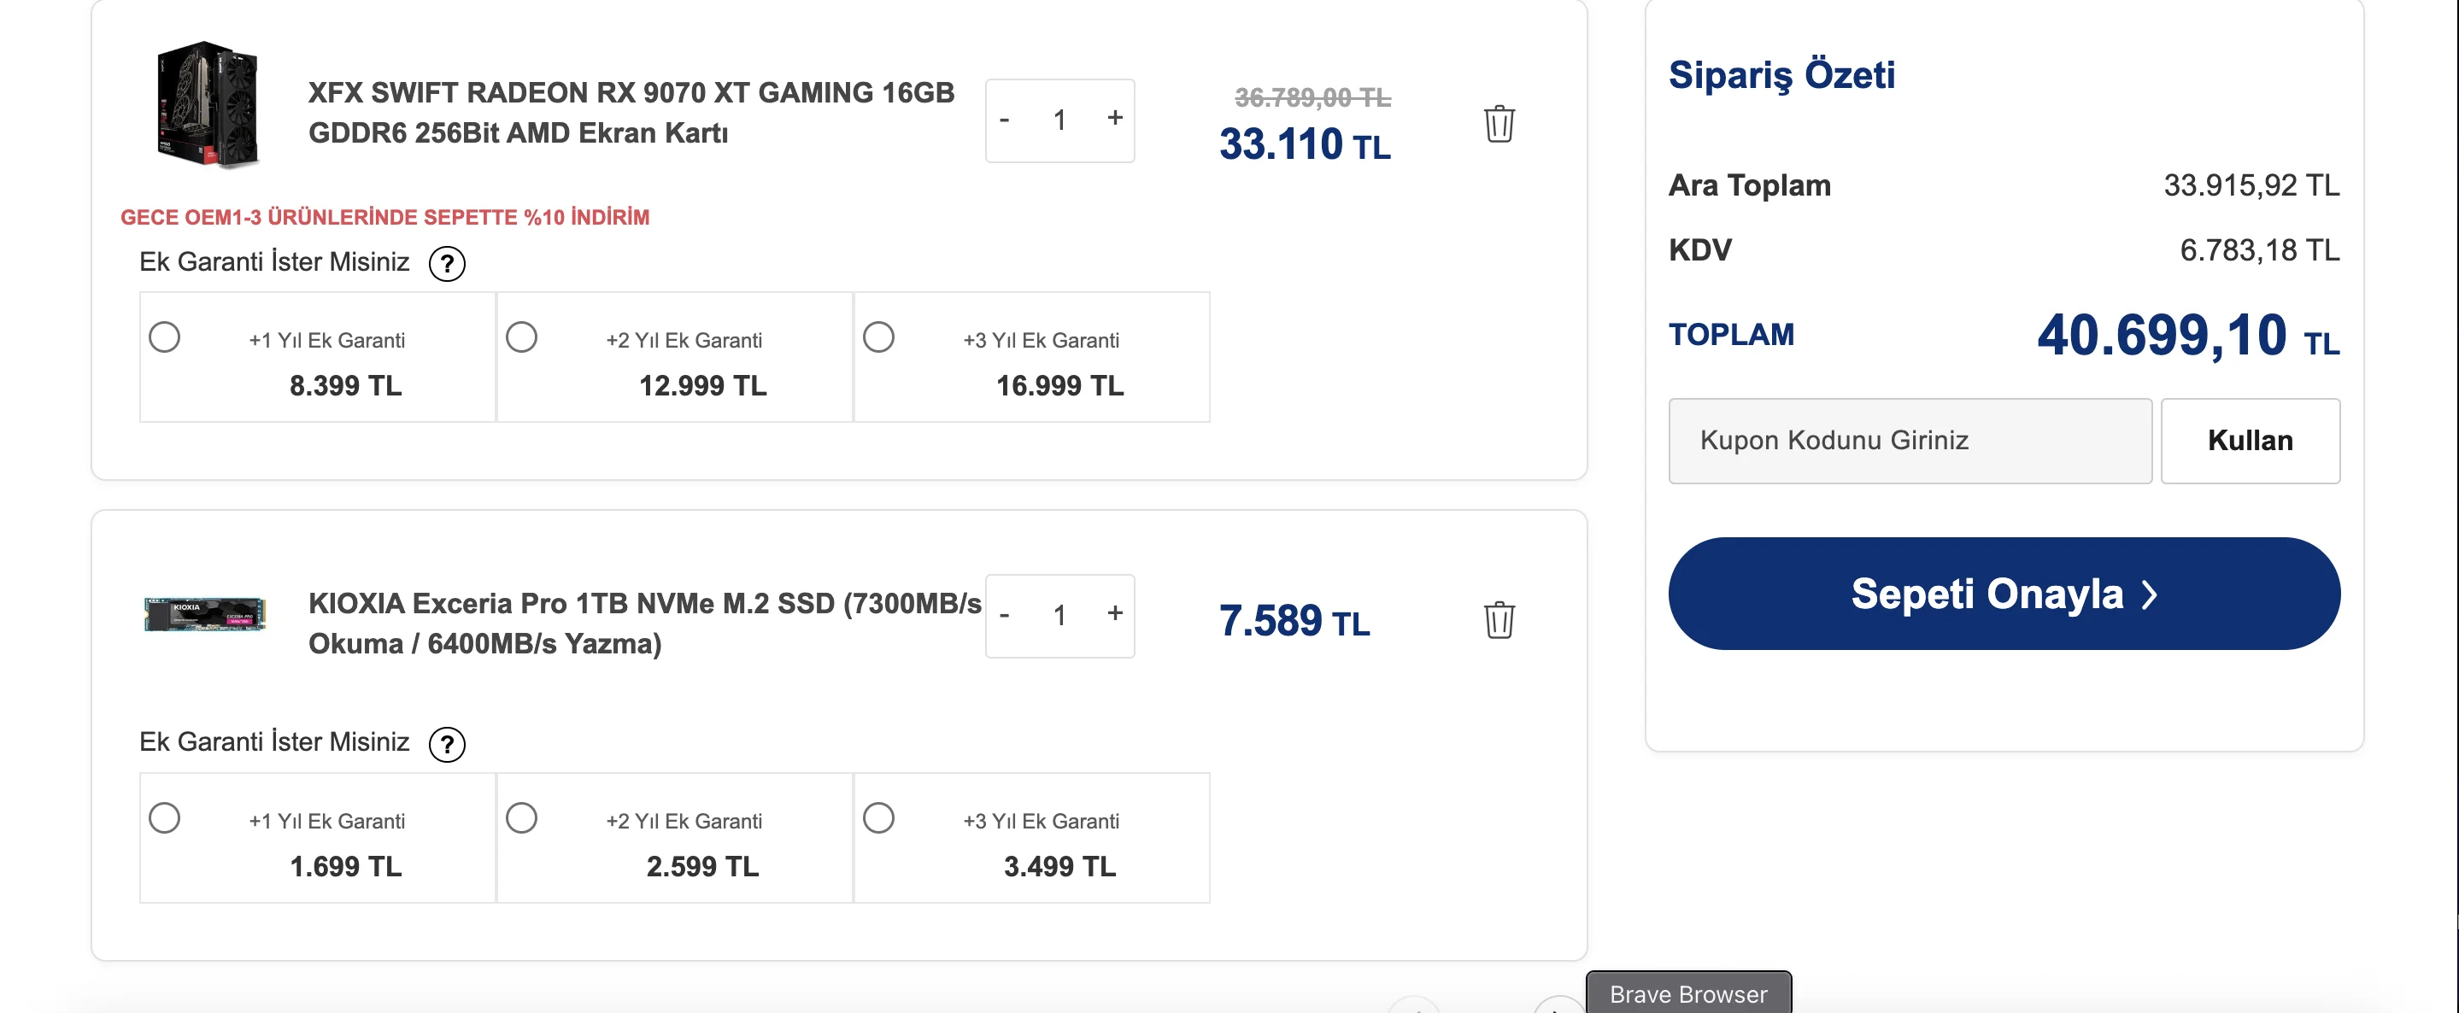The image size is (2459, 1013).
Task: Select +1 Yıl Ek Garanti 1.699 TL
Action: coord(165,817)
